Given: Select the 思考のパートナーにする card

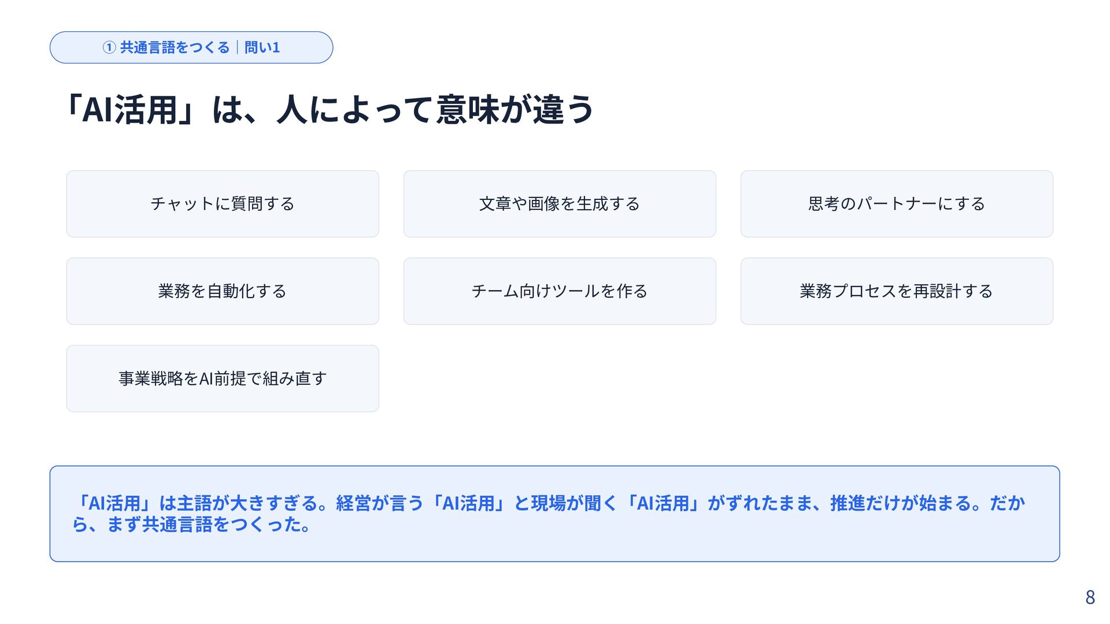Looking at the screenshot, I should click(x=897, y=204).
